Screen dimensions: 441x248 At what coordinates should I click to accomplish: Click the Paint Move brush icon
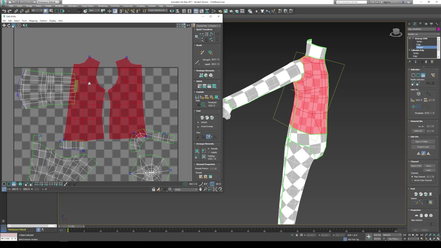click(202, 52)
